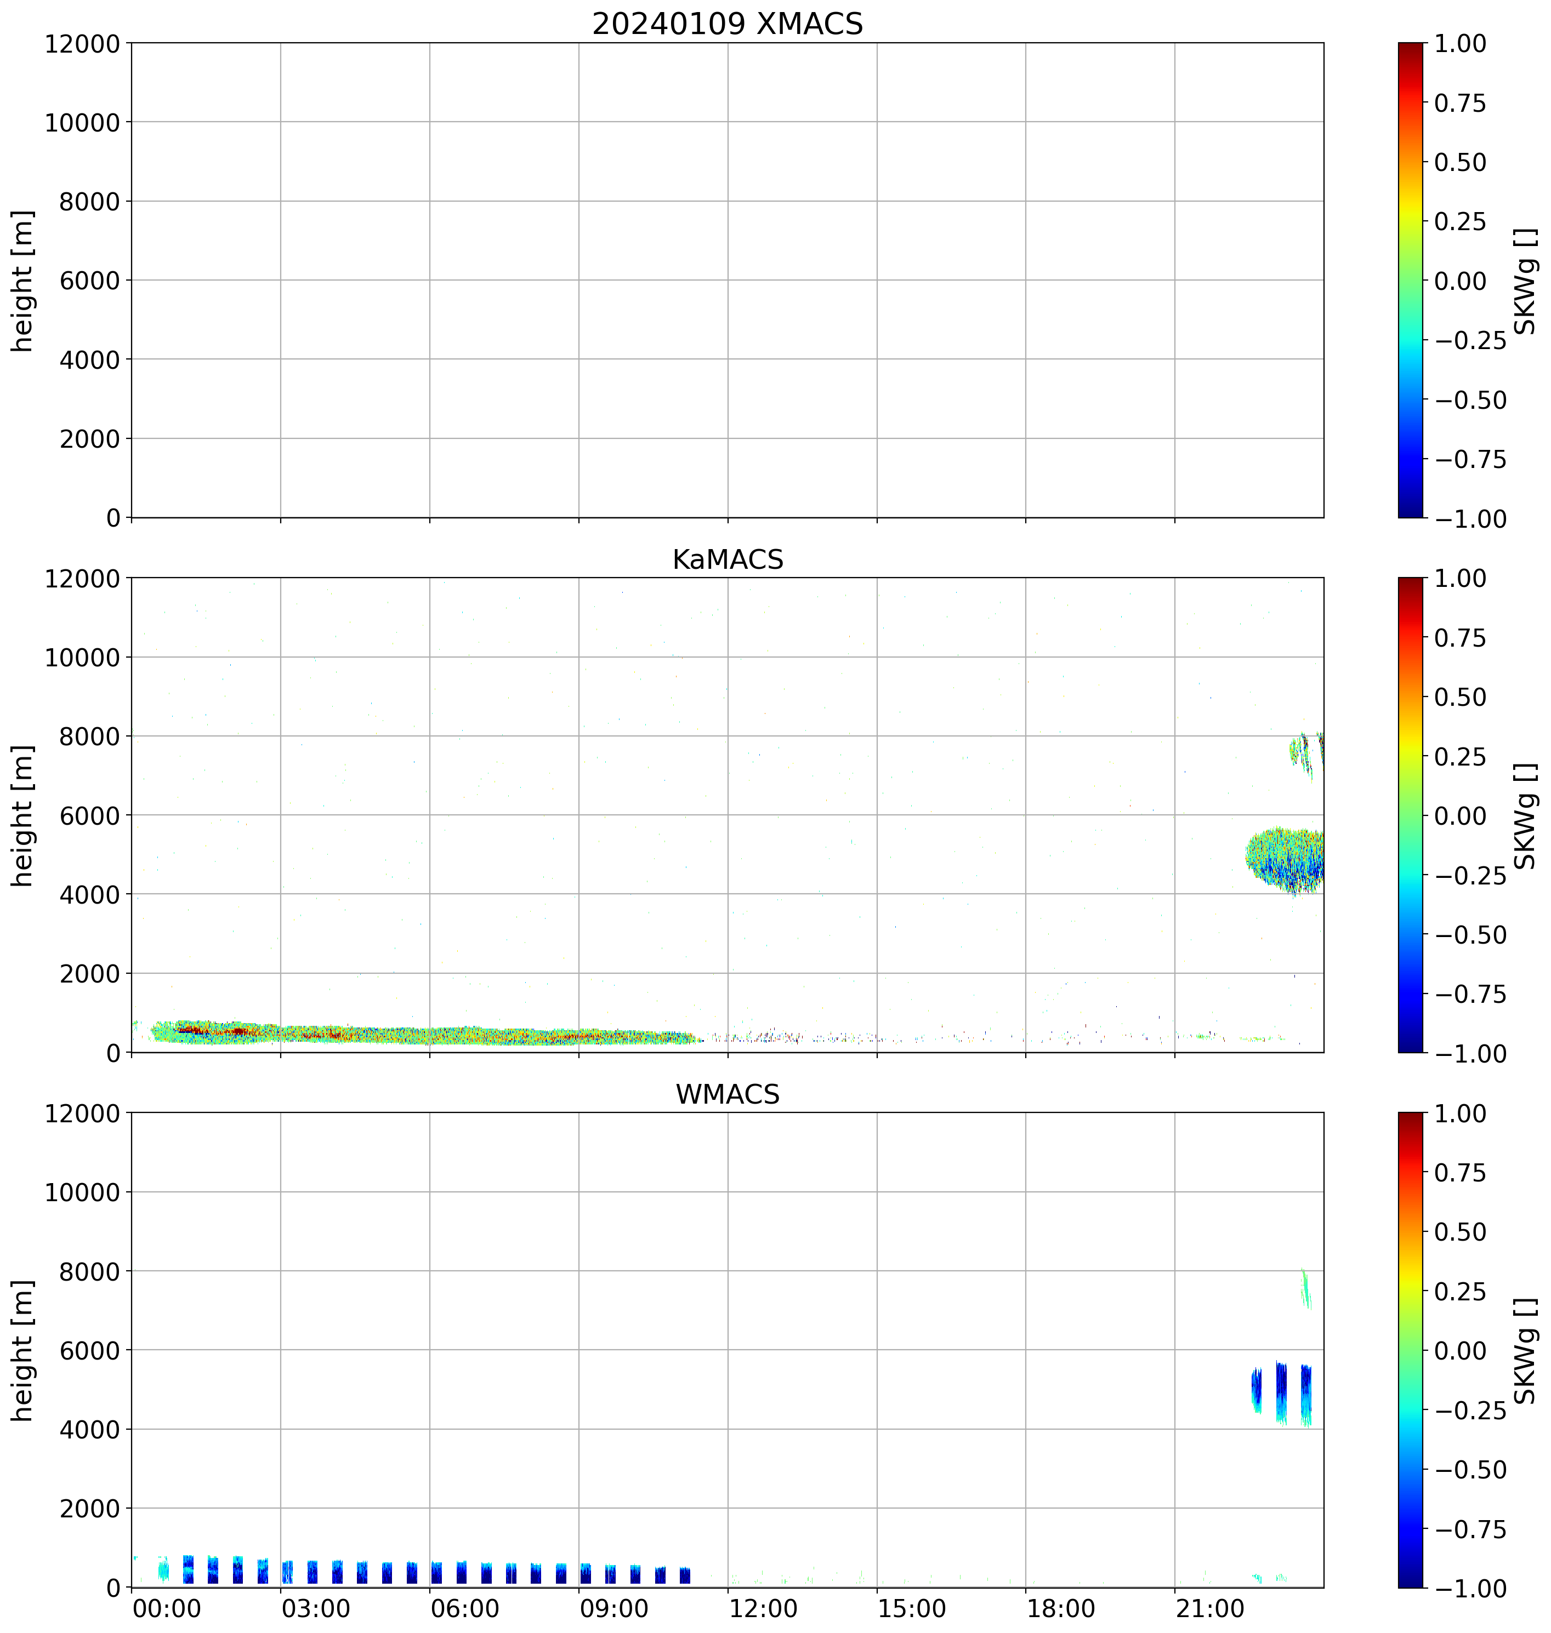Image resolution: width=1551 pixels, height=1633 pixels.
Task: Click the XMACS panel height [m] axis label
Action: coord(23,281)
